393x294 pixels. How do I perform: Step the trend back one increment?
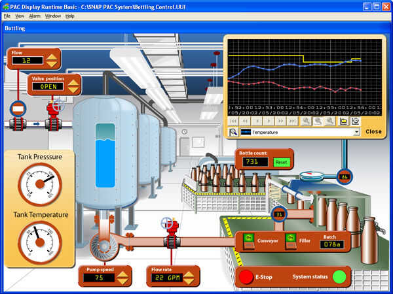257,121
